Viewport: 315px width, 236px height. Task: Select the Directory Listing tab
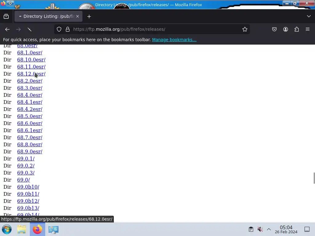click(48, 17)
